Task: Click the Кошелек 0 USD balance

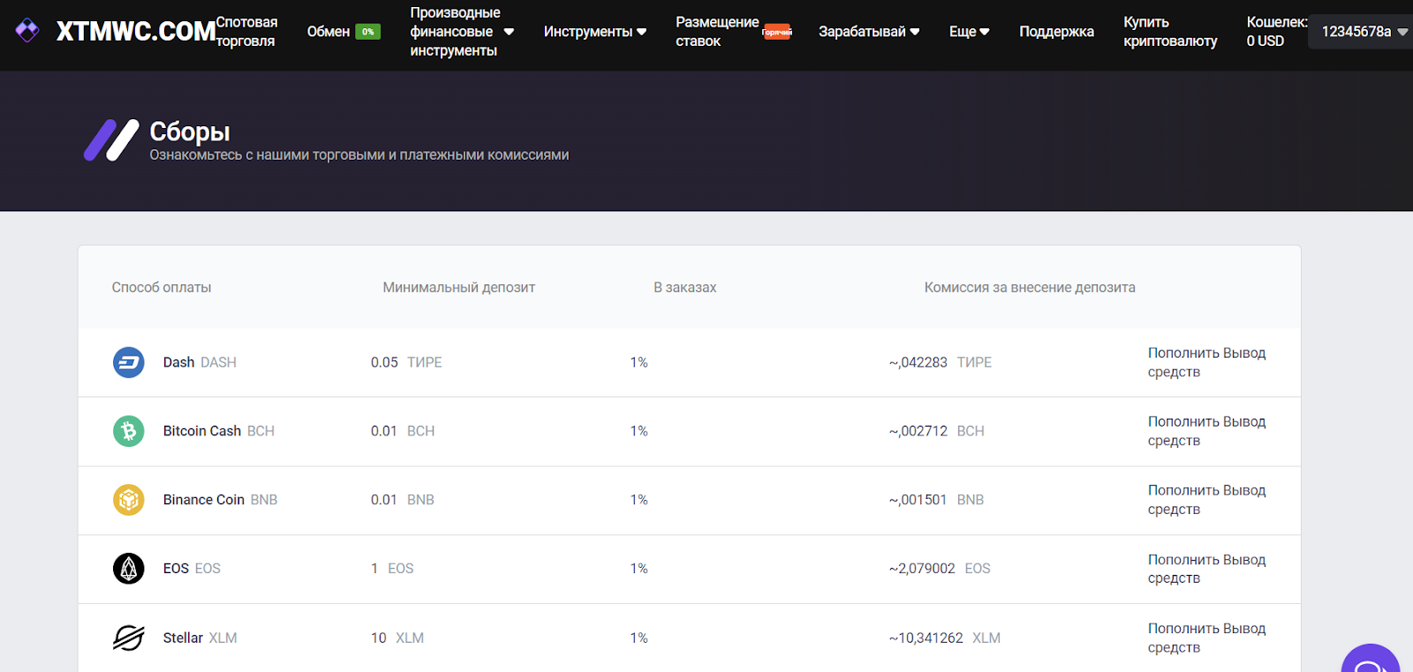Action: (1276, 32)
